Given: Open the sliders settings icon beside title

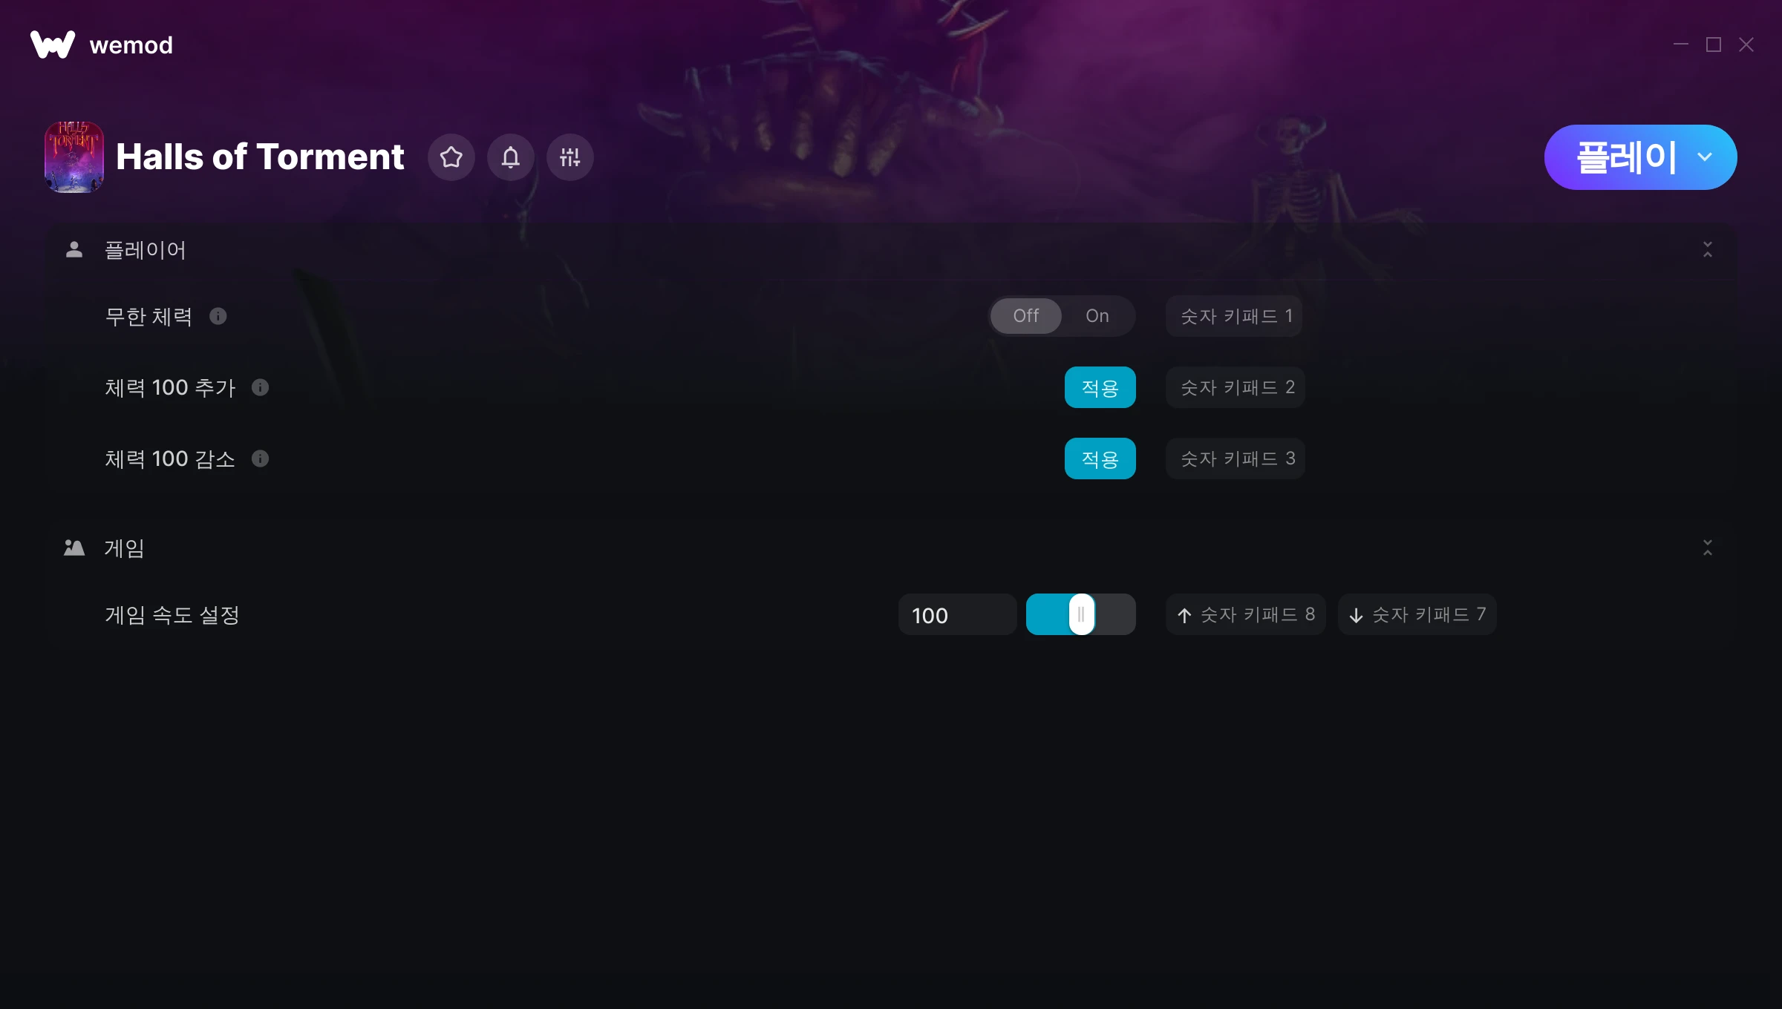Looking at the screenshot, I should 569,157.
